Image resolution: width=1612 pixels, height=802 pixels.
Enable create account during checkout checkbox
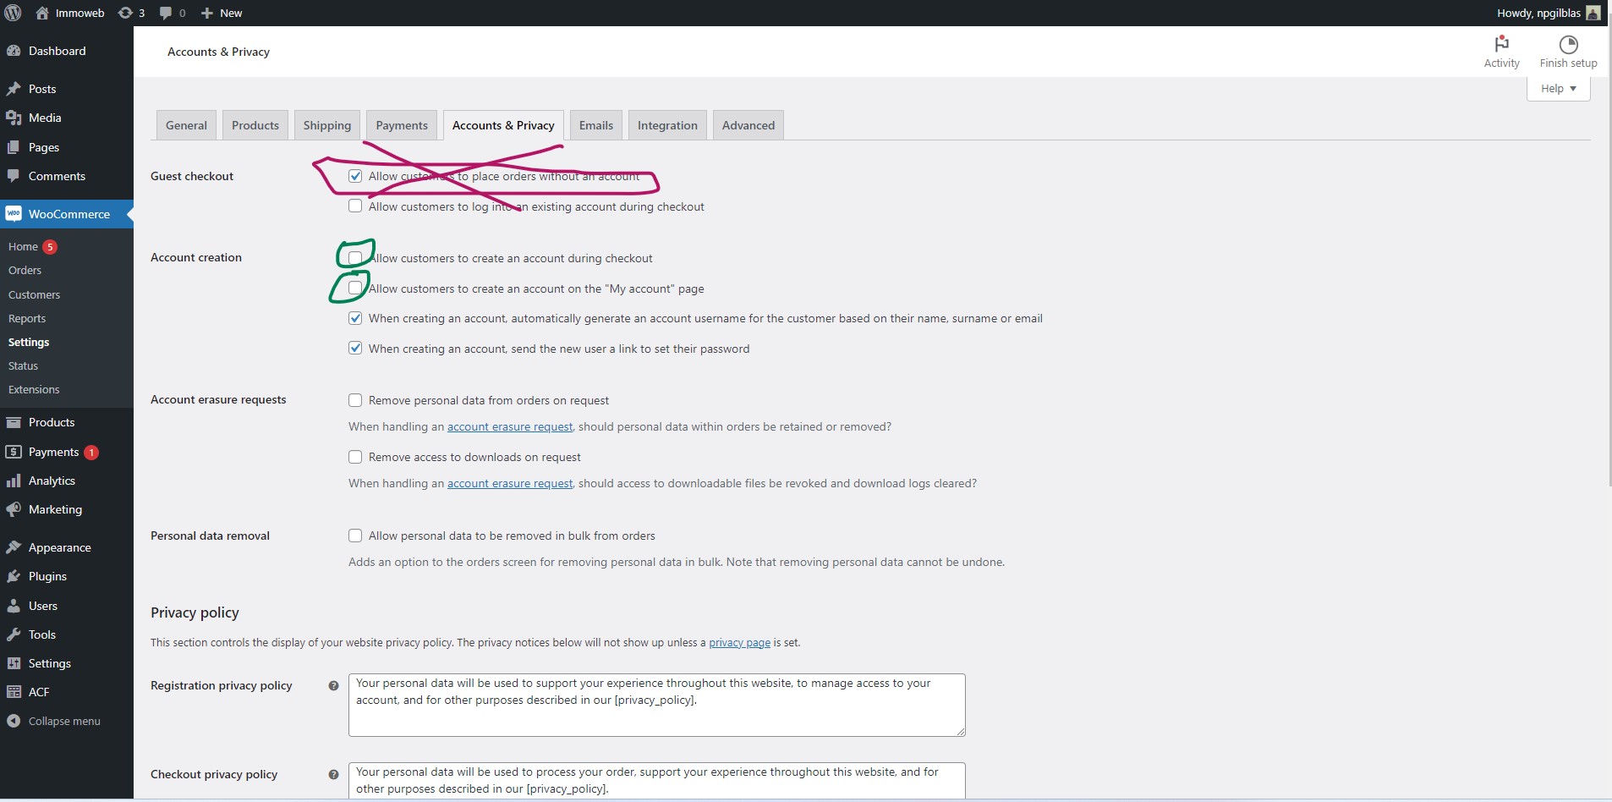[355, 257]
